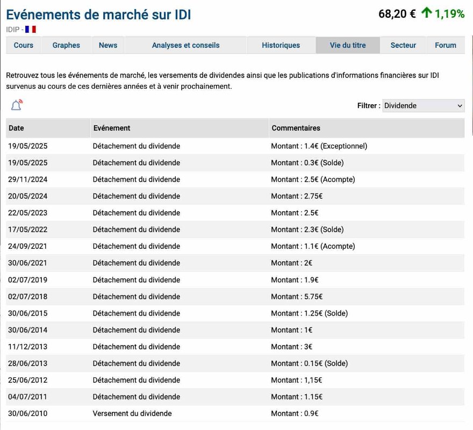Click the Filtrer label
Image resolution: width=473 pixels, height=430 pixels.
point(369,105)
